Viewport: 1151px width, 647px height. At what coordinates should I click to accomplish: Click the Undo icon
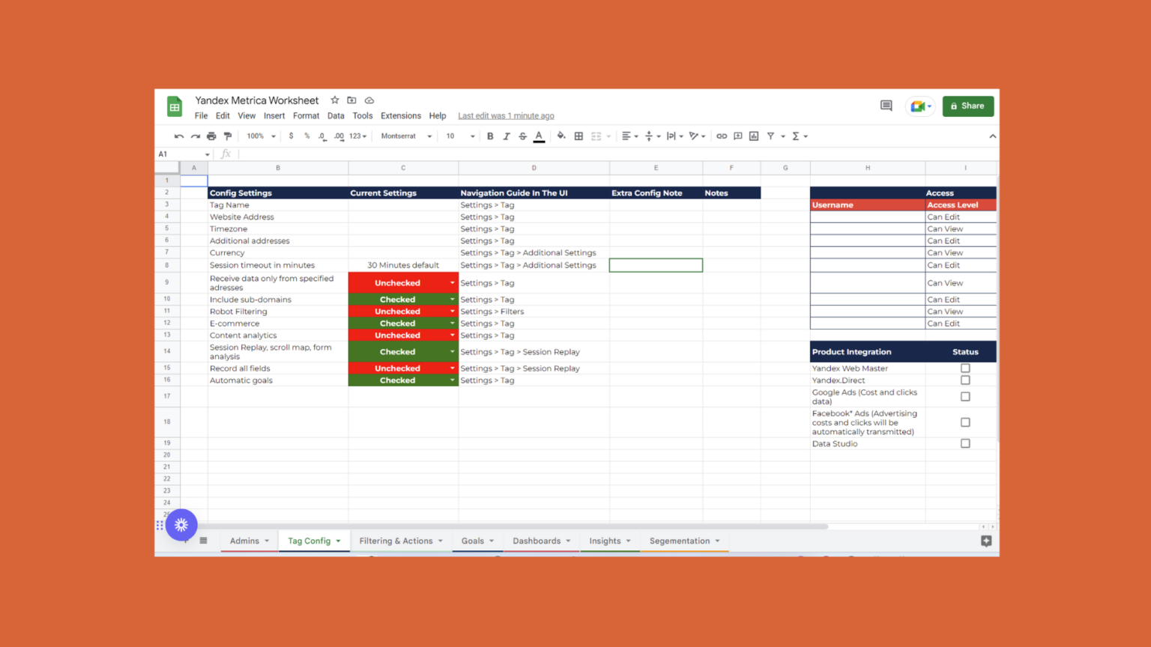pos(178,136)
